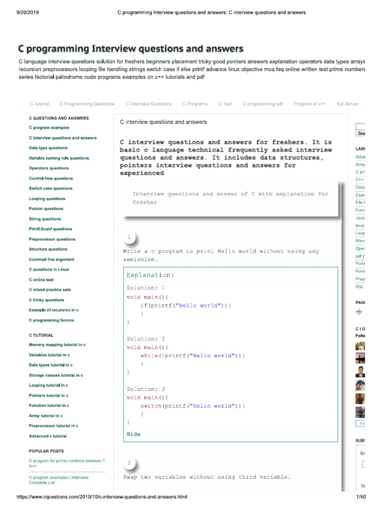This screenshot has height=509, width=382.
Task: Open C program examples sidebar link
Action: click(49, 128)
